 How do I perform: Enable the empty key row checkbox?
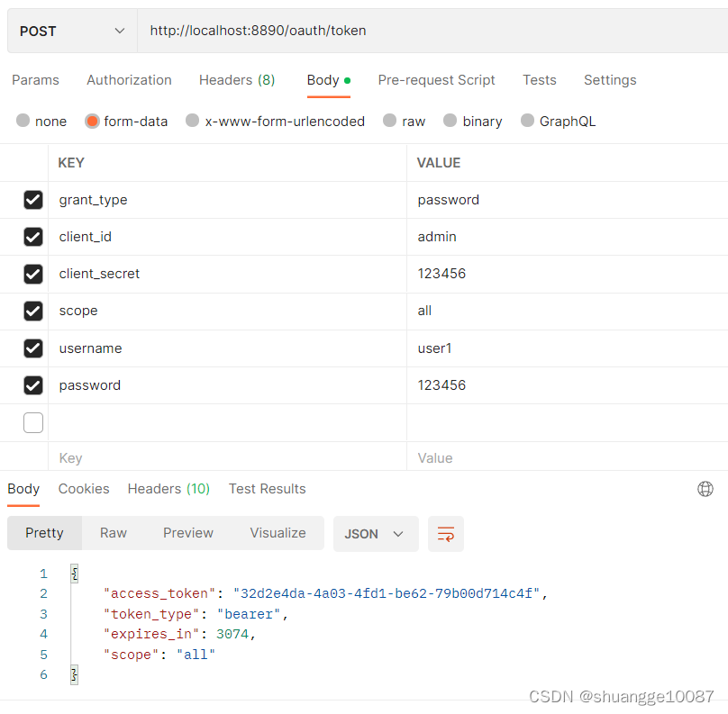pyautogui.click(x=33, y=421)
